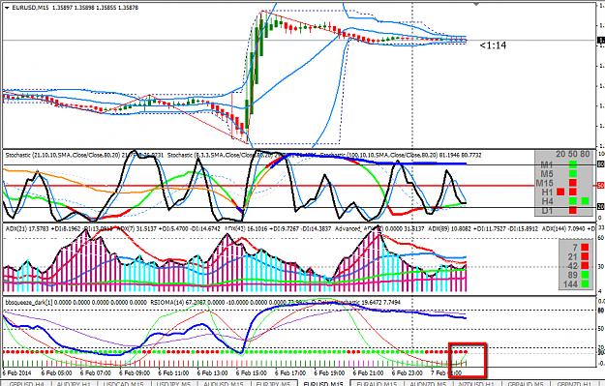Click the M15 timeframe label in stochastic panel
Image resolution: width=605 pixels, height=386 pixels.
coord(544,183)
